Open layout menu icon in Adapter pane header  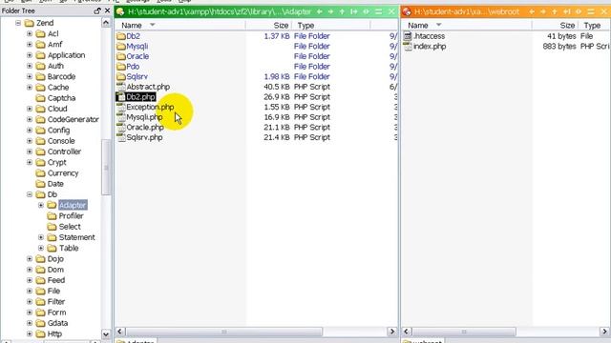tap(378, 11)
